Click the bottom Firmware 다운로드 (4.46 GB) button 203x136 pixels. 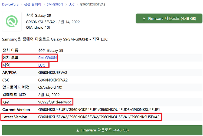click(x=102, y=130)
